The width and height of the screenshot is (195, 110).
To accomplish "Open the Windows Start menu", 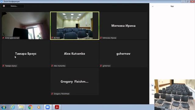I will click(x=4, y=107).
